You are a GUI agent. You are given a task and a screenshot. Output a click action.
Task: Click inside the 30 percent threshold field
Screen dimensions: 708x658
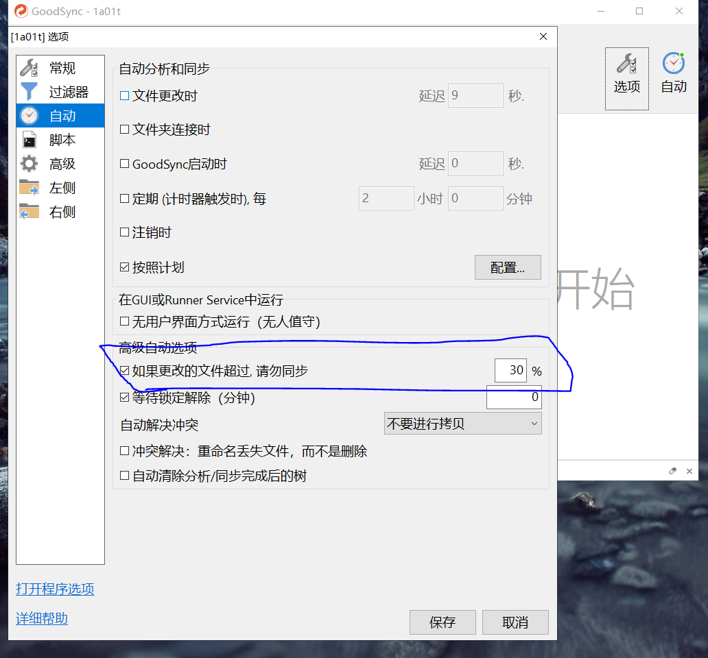[x=510, y=370]
